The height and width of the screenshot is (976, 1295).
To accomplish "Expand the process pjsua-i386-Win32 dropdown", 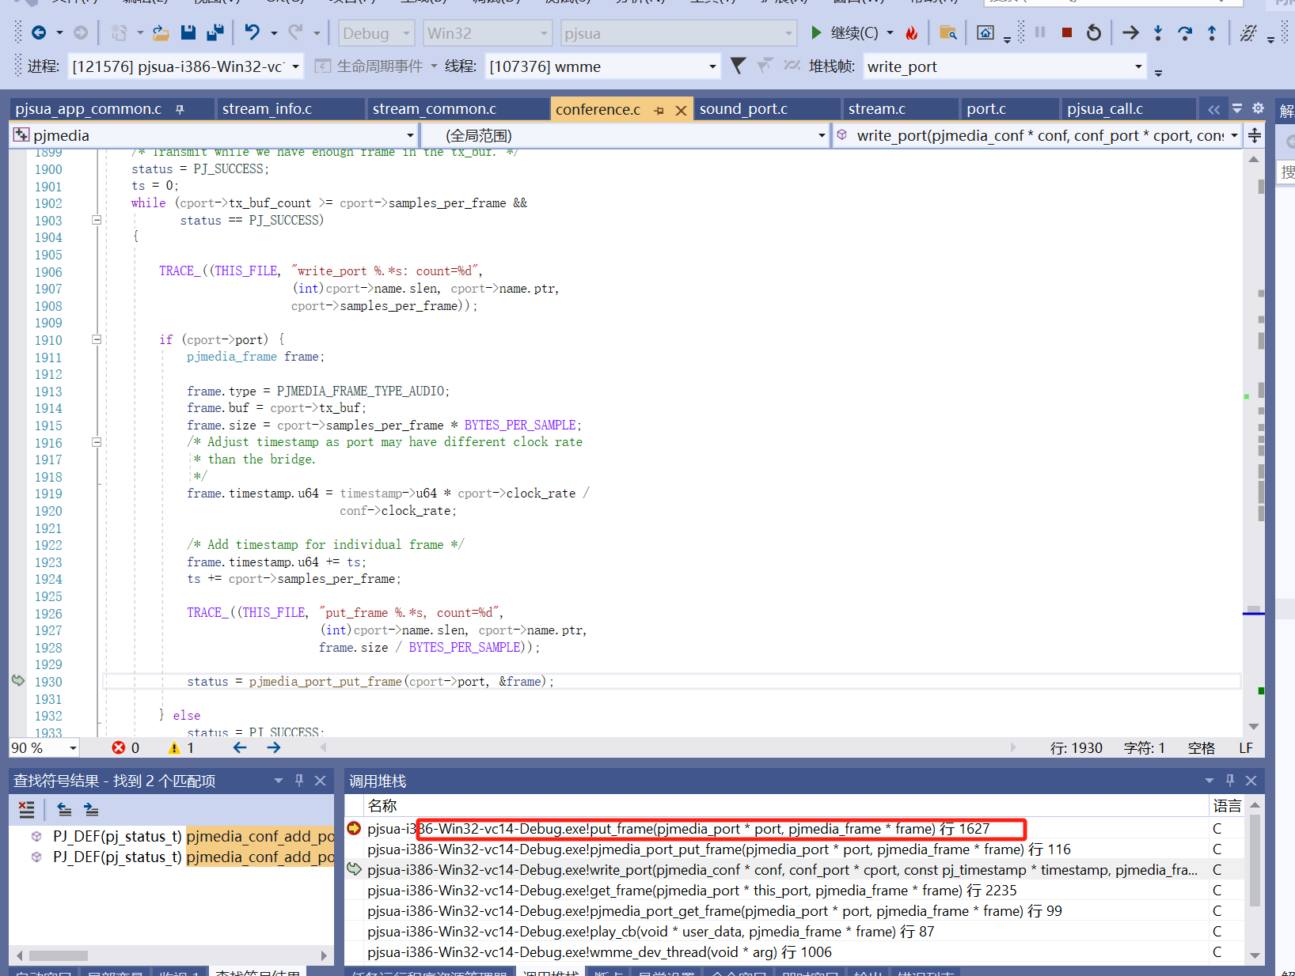I will pos(295,66).
